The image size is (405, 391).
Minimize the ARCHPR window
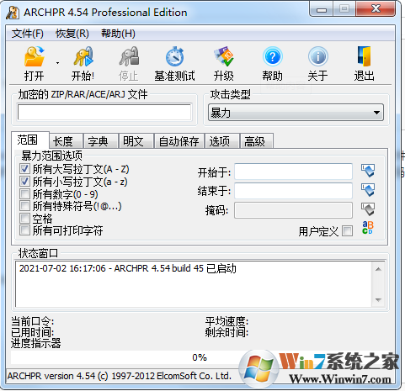click(322, 10)
